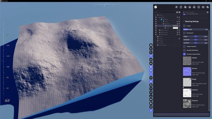Enable the Triplanar Projection checkbox
Viewport: 212px width, 119px height.
(185, 46)
